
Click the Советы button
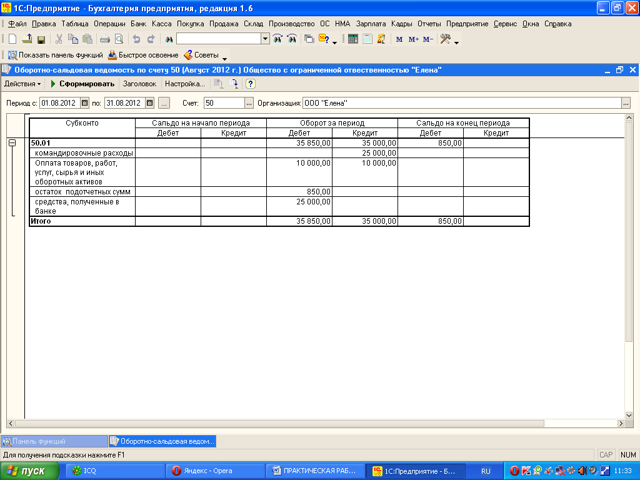201,55
